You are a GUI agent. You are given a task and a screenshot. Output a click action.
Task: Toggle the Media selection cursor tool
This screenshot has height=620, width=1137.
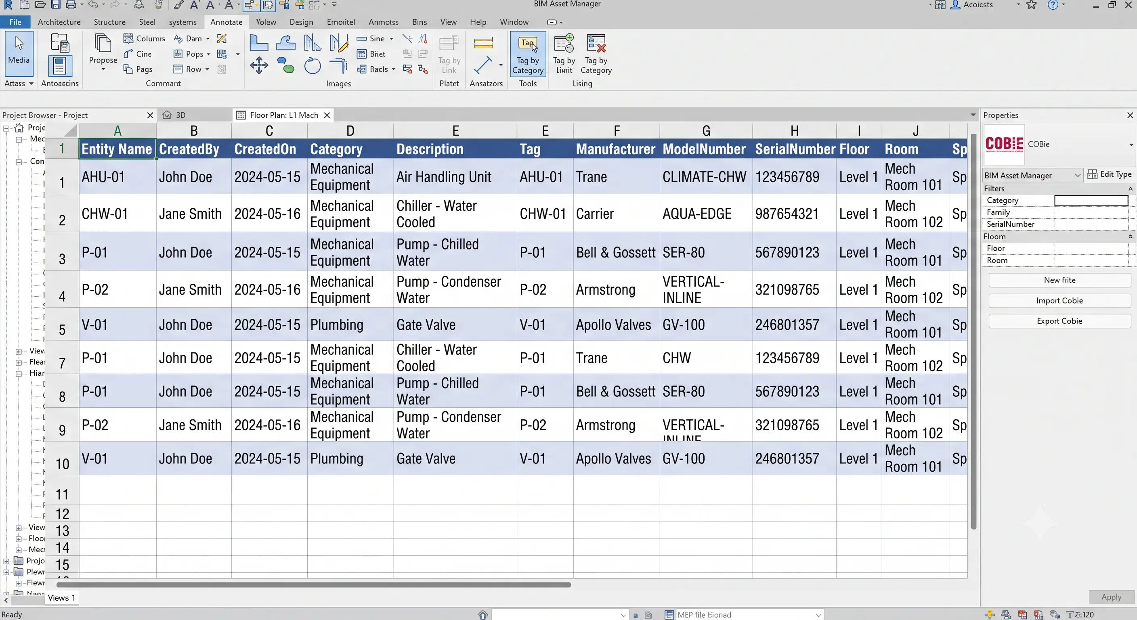19,54
